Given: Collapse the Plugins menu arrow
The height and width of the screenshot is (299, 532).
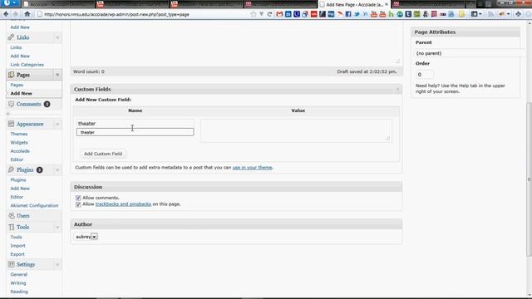Looking at the screenshot, I should click(x=57, y=169).
